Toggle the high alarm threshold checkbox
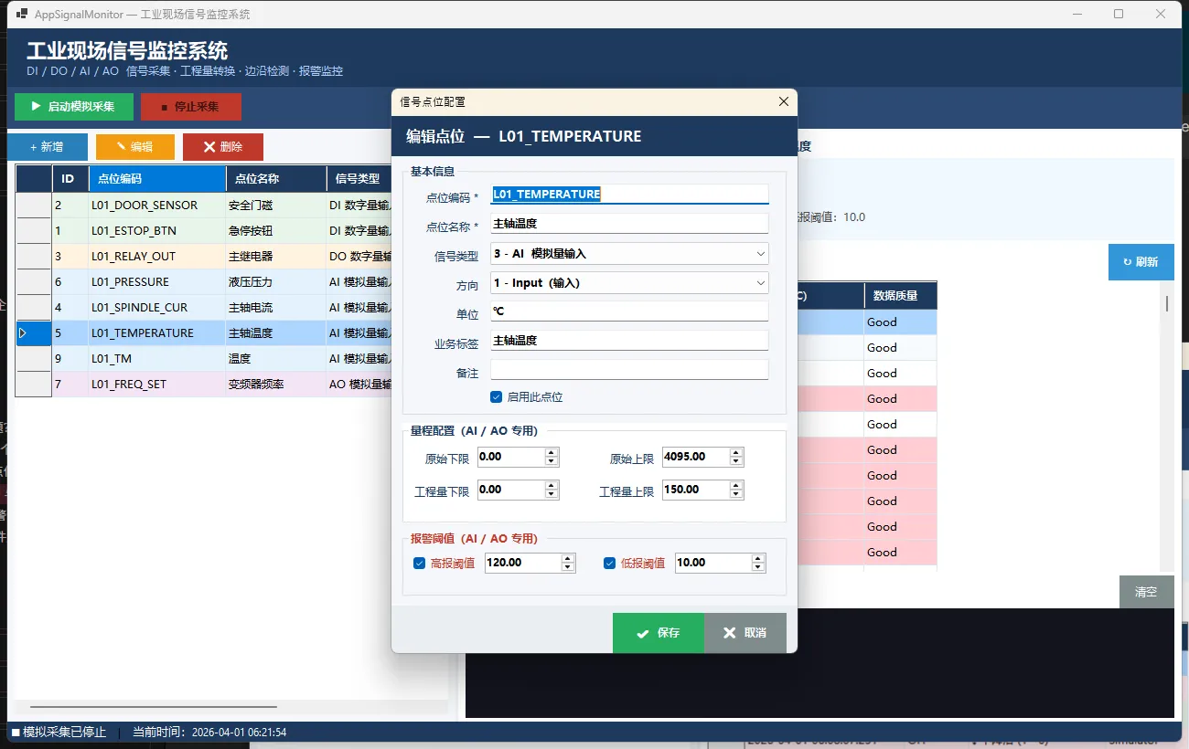This screenshot has width=1189, height=749. click(420, 564)
